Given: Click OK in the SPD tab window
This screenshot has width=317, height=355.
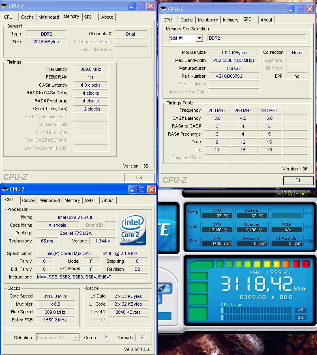Looking at the screenshot, I should click(x=298, y=181).
